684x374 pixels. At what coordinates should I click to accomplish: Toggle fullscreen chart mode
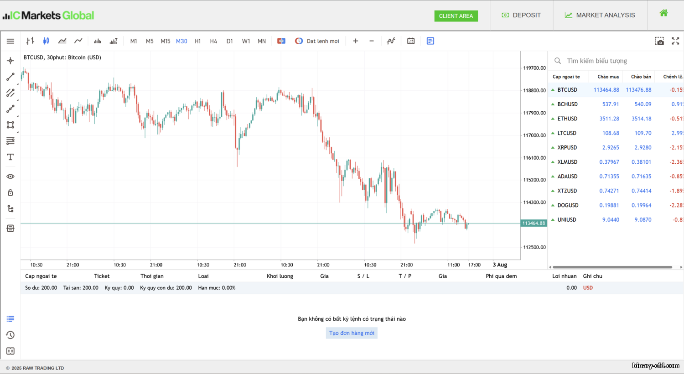[675, 41]
